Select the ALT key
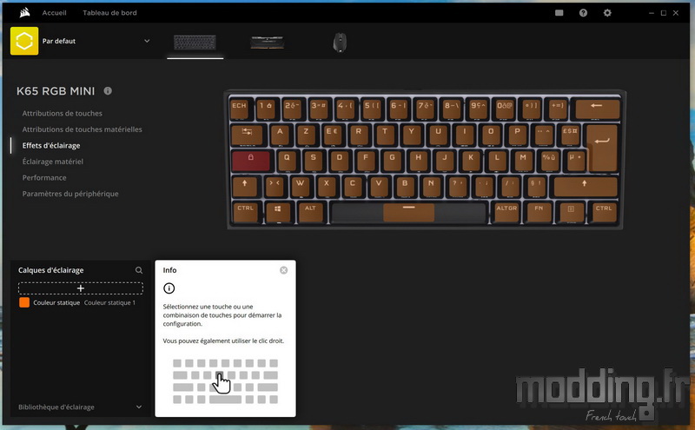This screenshot has width=695, height=430. [x=311, y=212]
